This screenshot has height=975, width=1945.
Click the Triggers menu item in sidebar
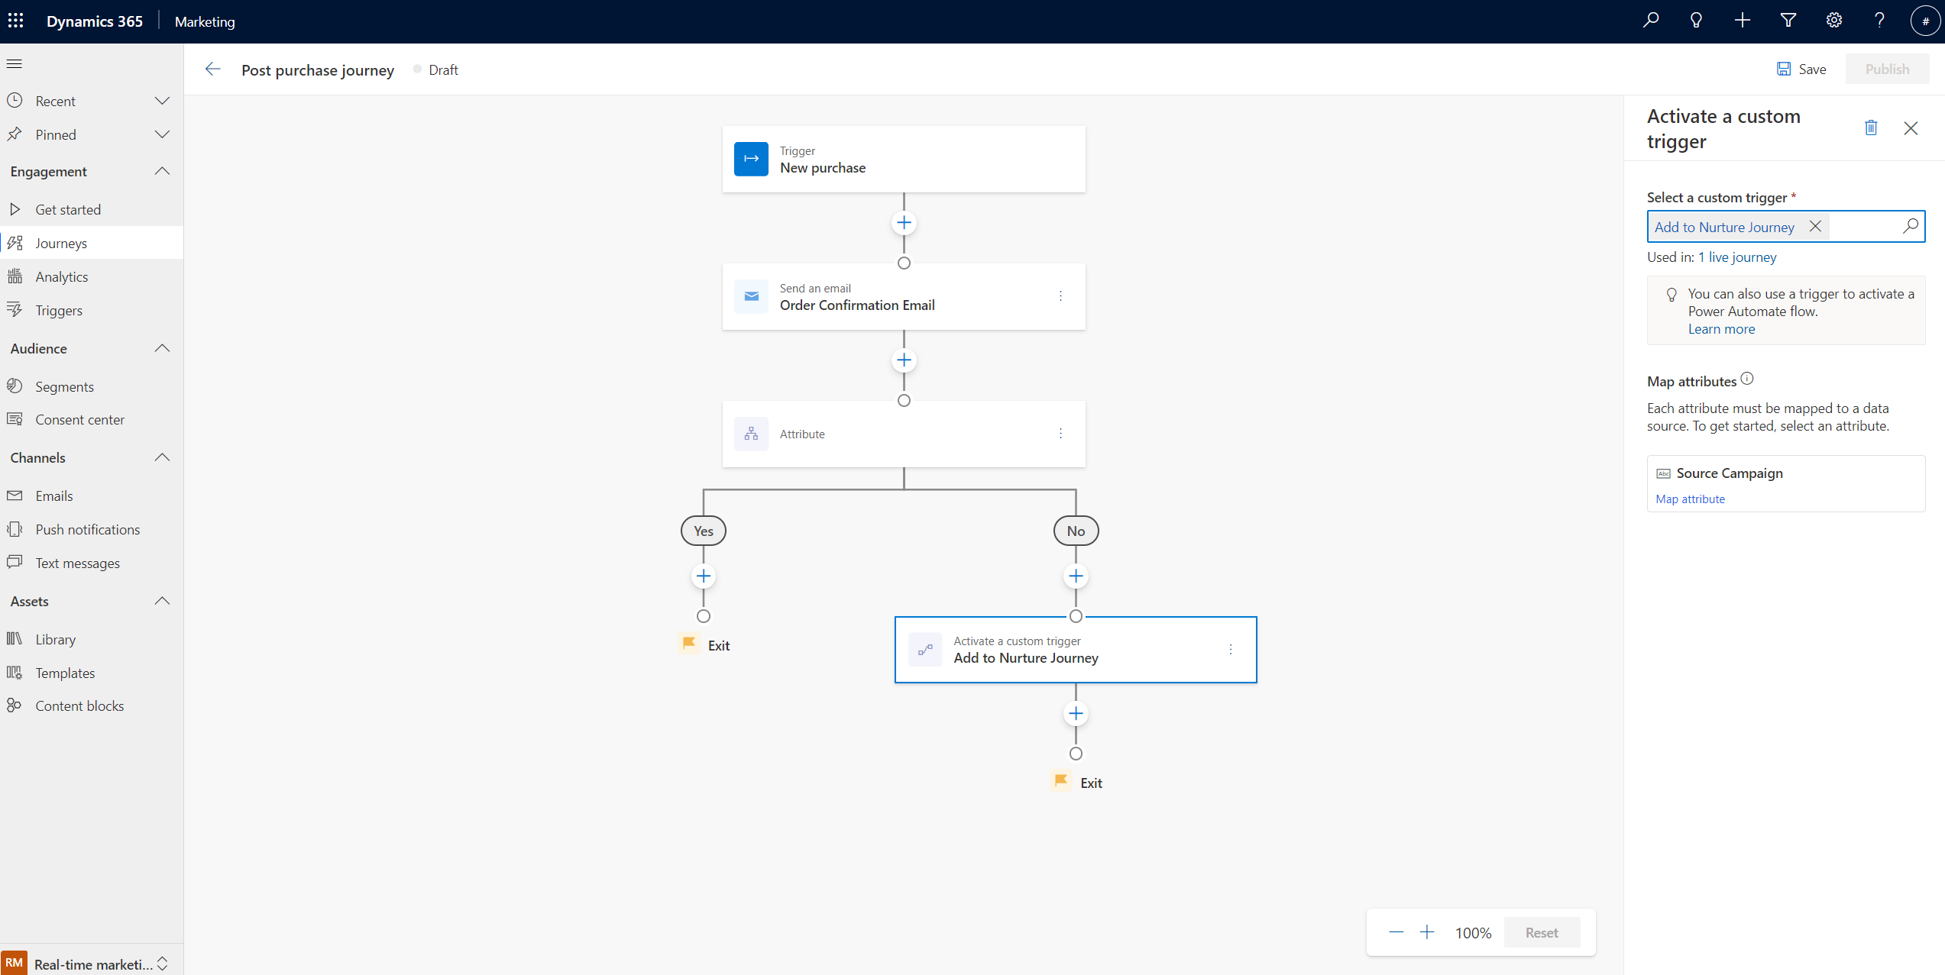(x=59, y=310)
